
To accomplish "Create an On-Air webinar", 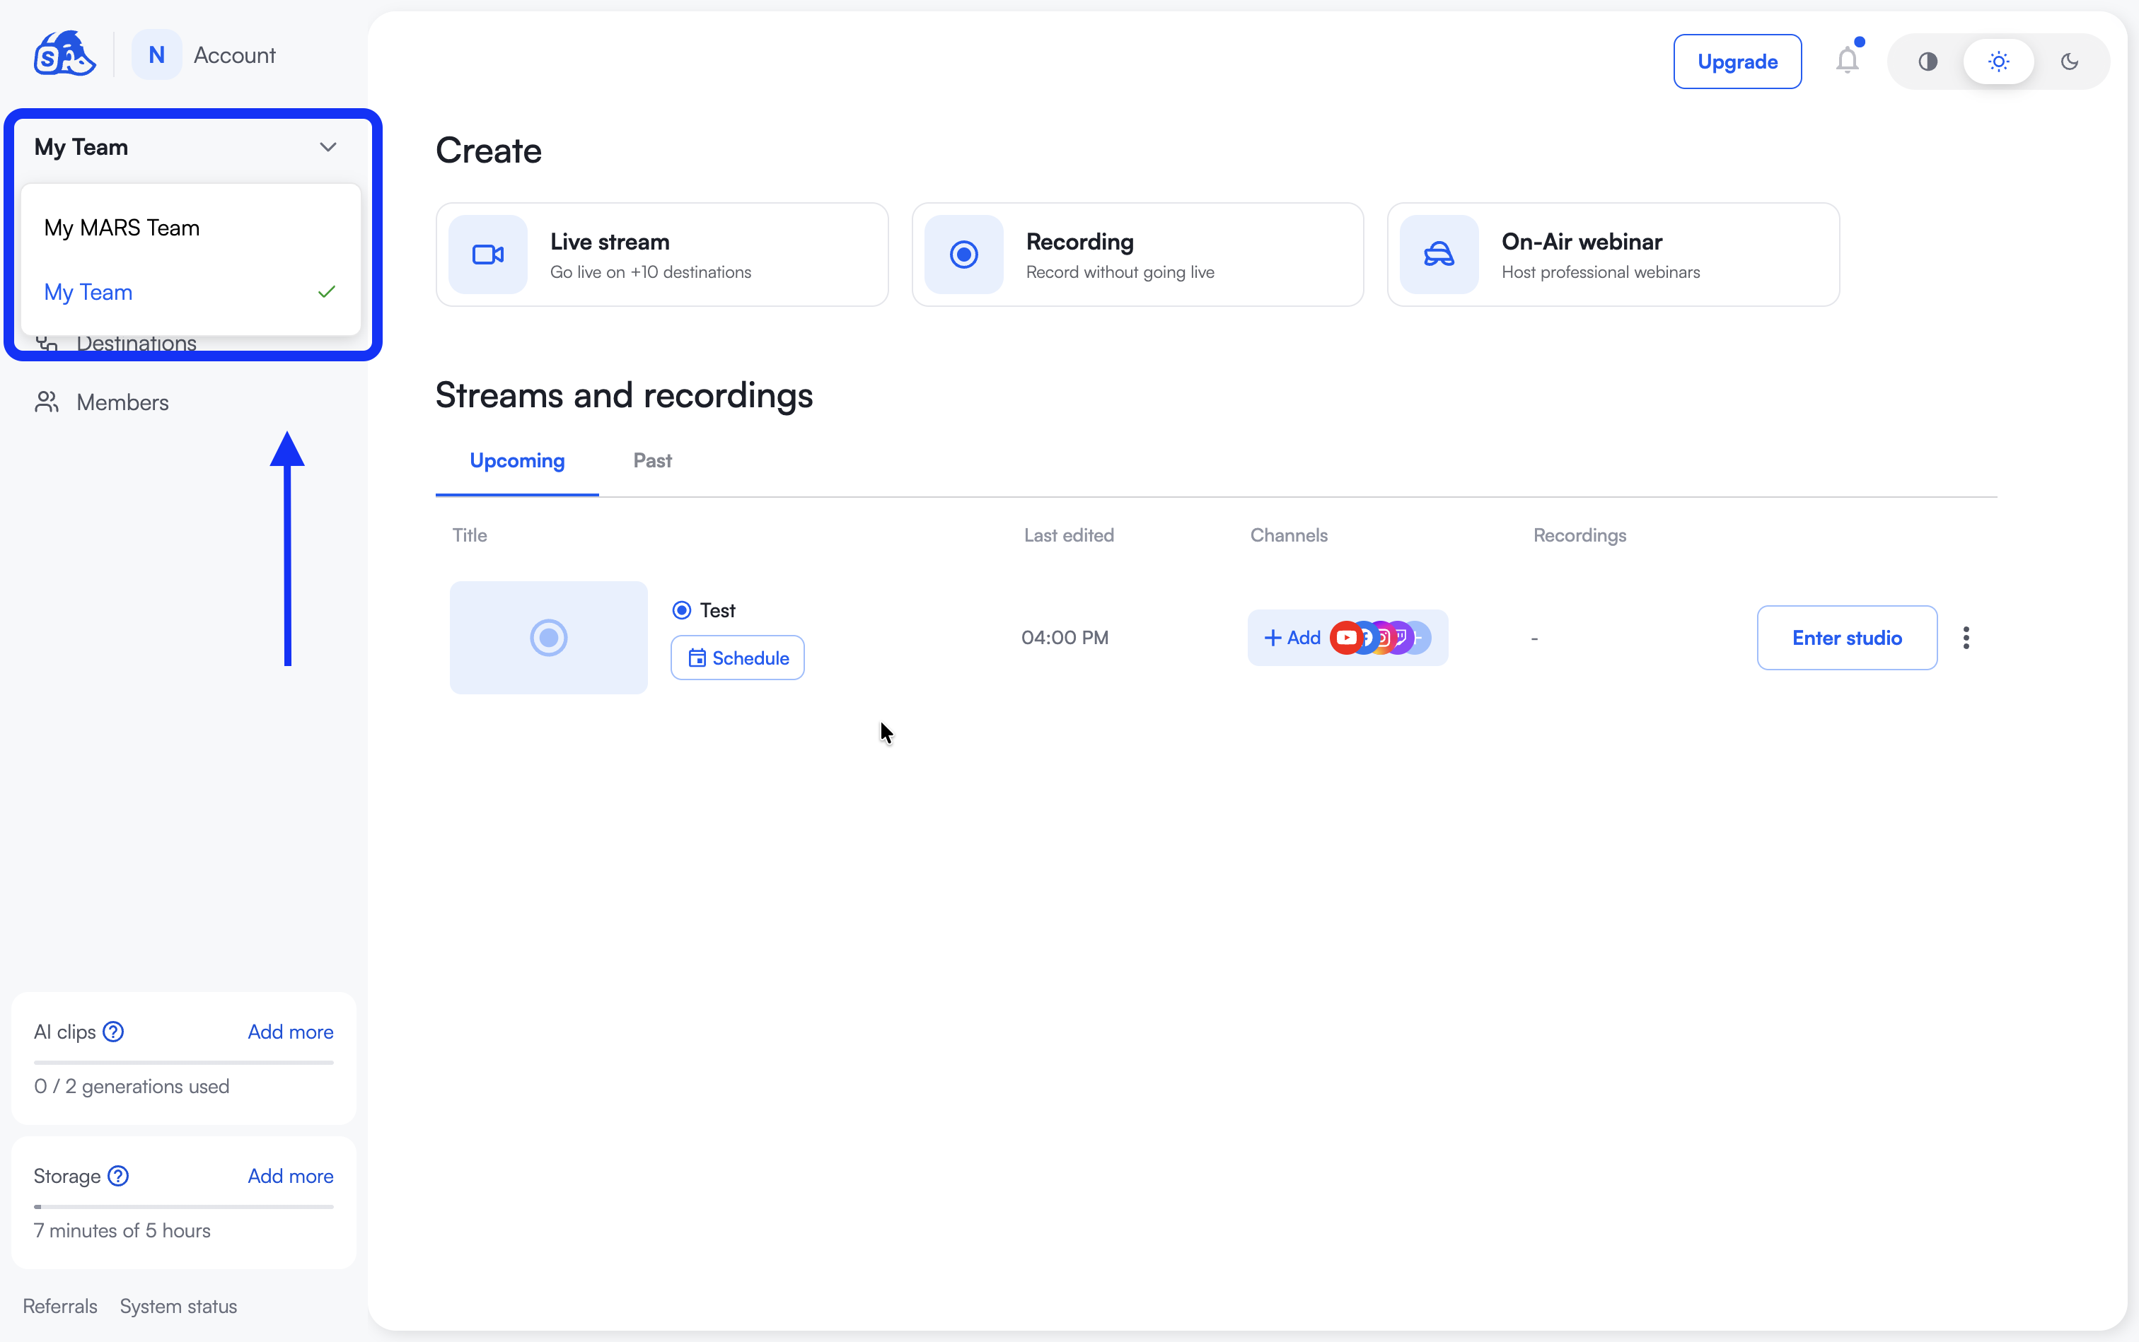I will [1613, 255].
